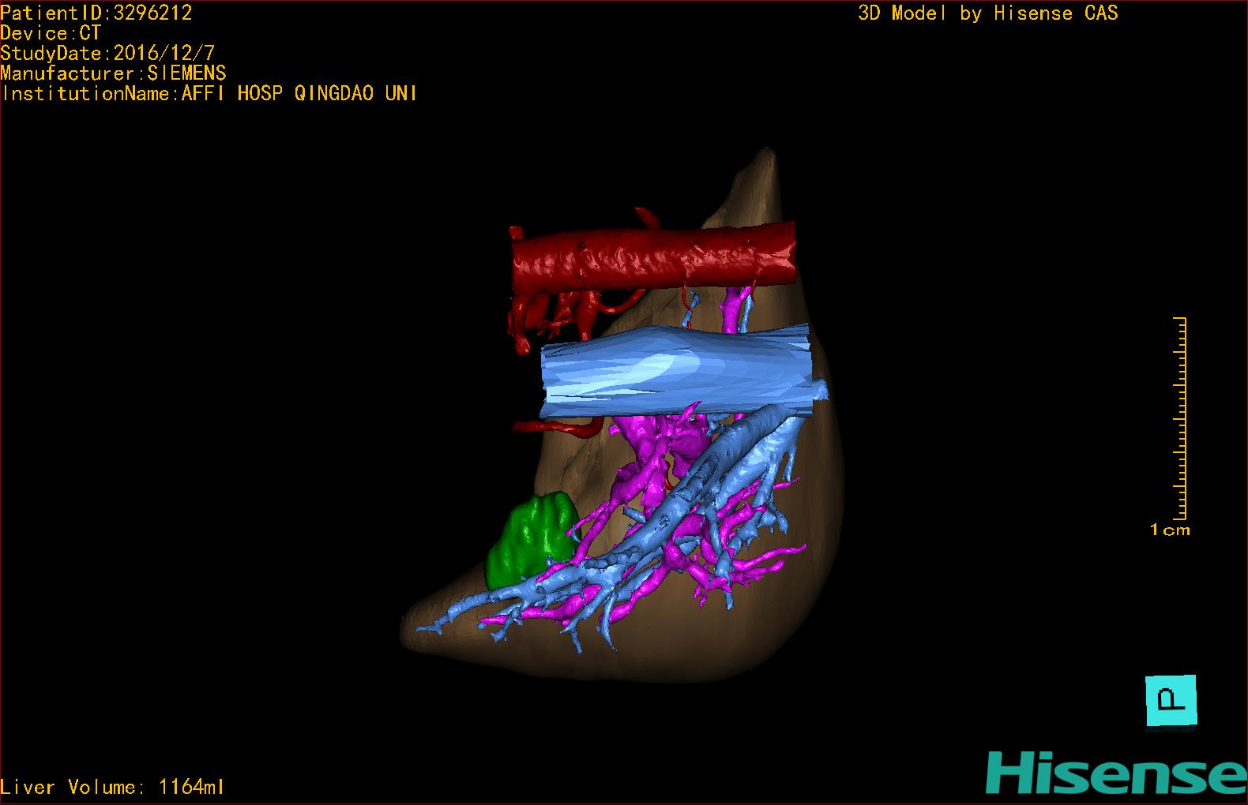The image size is (1248, 805).
Task: Click the red aorta vessel in the 3D model
Action: [654, 260]
